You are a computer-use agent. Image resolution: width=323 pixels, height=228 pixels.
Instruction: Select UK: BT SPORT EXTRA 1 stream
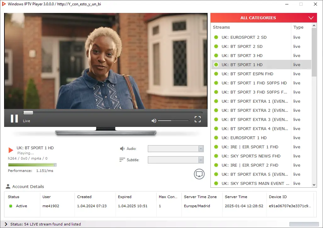click(261, 101)
